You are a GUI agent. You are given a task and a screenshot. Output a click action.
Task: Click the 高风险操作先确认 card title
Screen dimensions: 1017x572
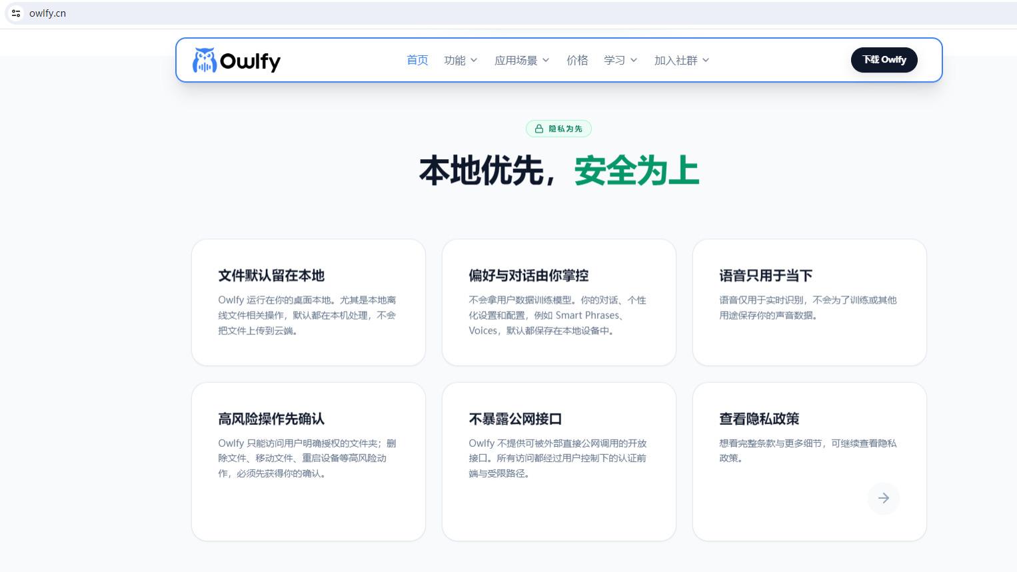pyautogui.click(x=271, y=419)
